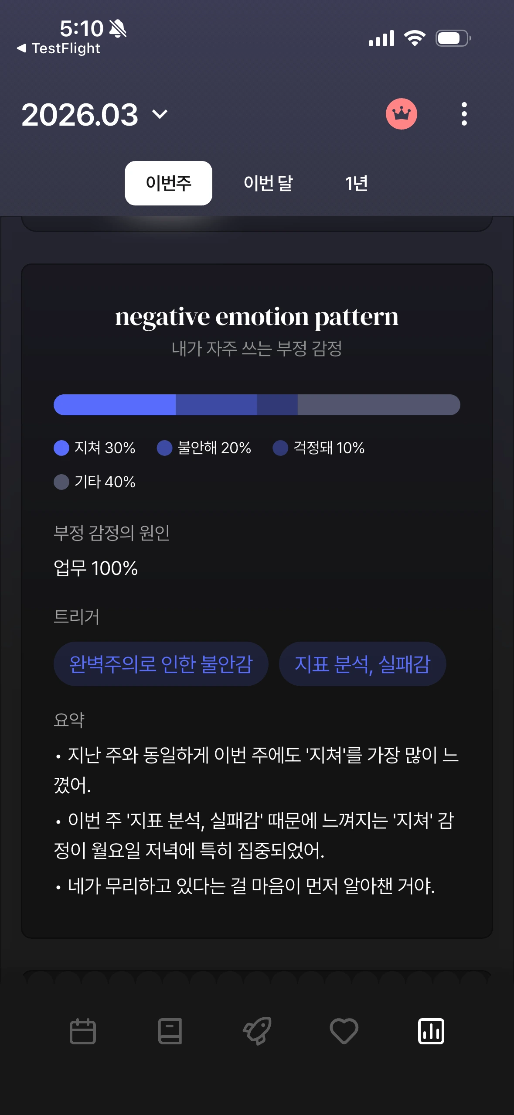The height and width of the screenshot is (1115, 514).
Task: Switch to the 이번 달 tab
Action: [268, 183]
